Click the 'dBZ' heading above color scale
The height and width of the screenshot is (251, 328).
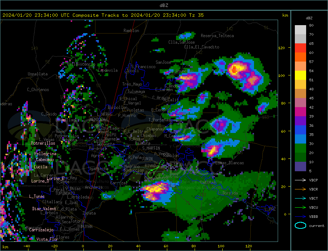click(309, 18)
